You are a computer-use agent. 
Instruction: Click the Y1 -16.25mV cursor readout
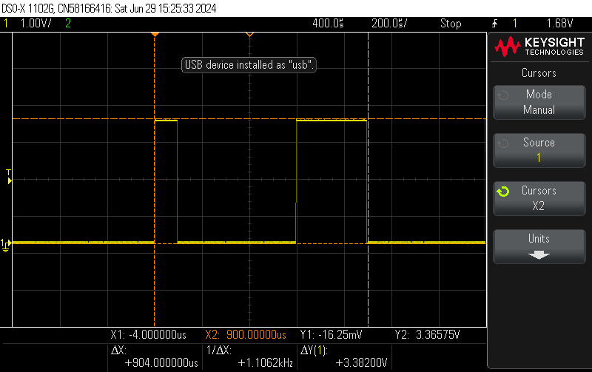pyautogui.click(x=331, y=334)
